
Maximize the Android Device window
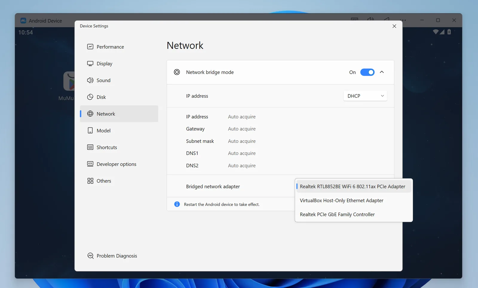tap(438, 20)
